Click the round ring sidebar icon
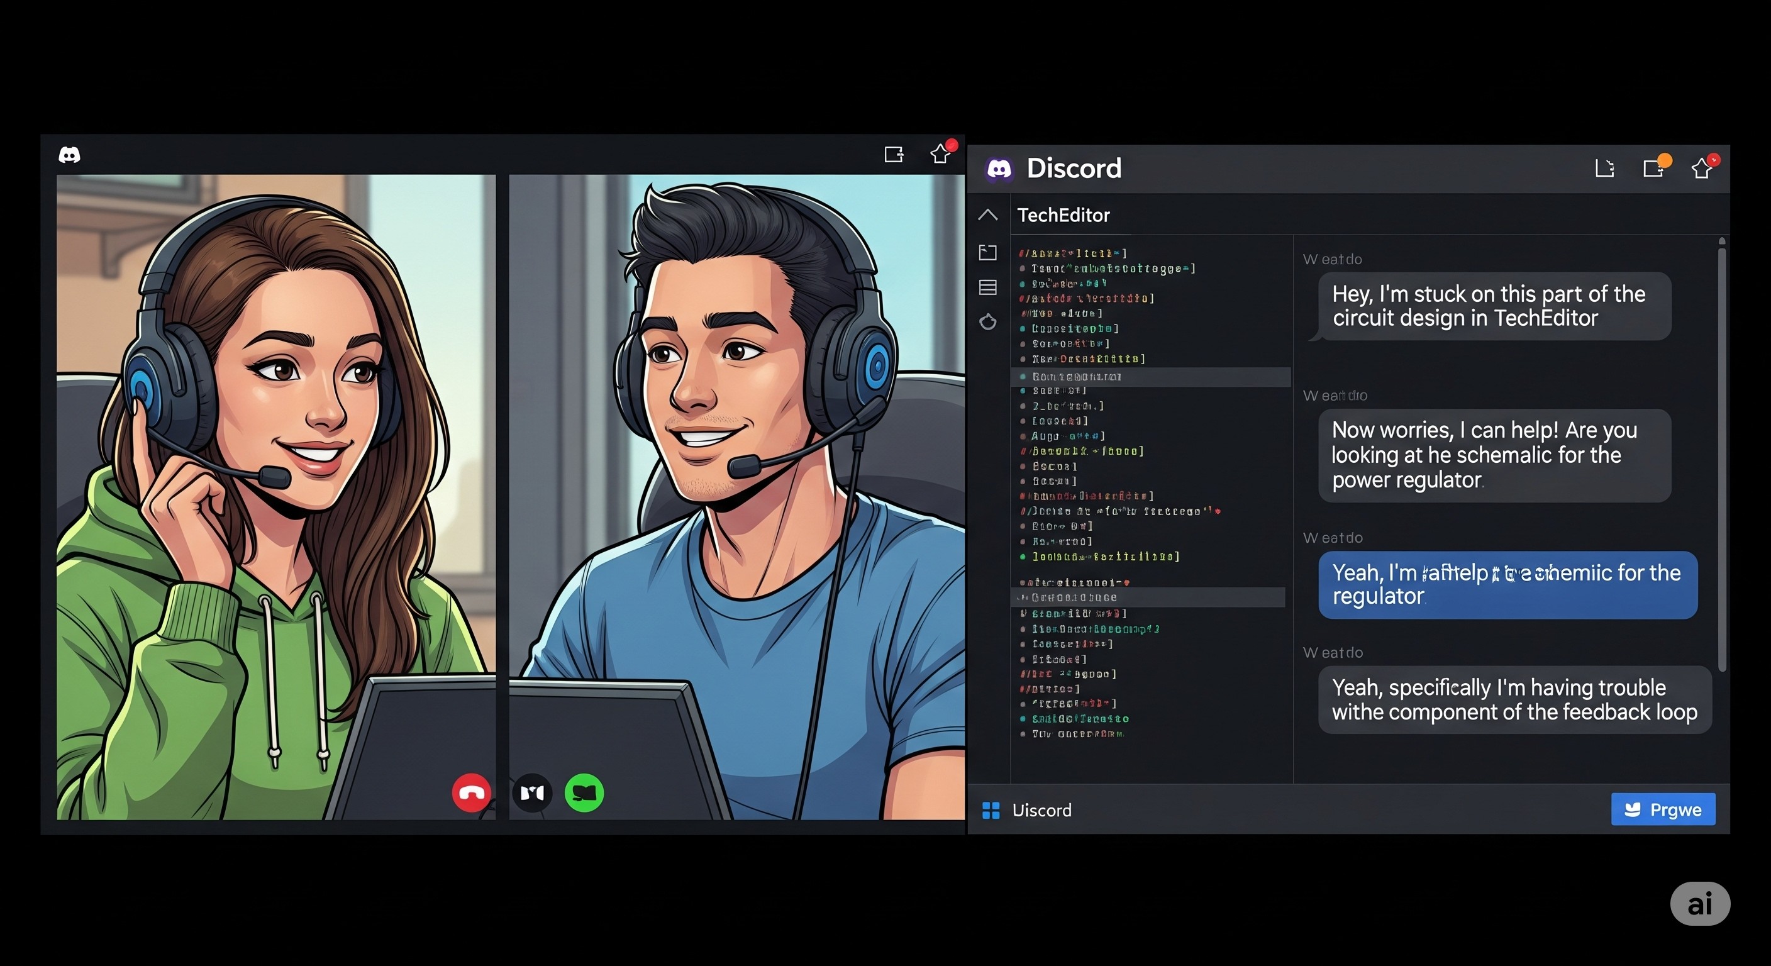1771x966 pixels. 988,322
